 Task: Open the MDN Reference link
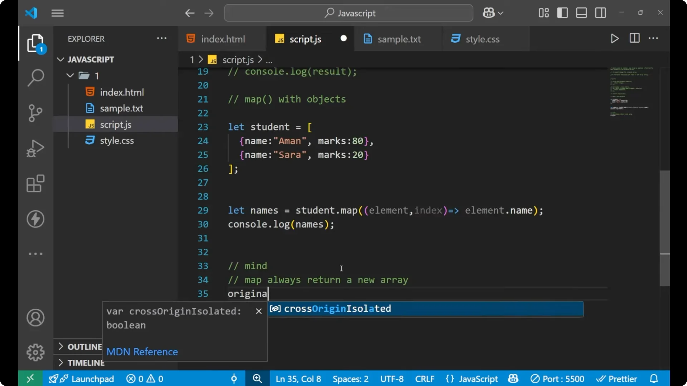(142, 352)
